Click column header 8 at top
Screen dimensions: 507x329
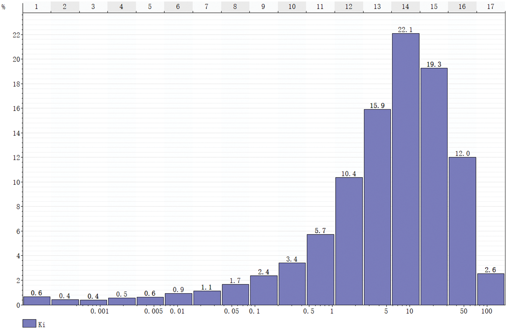click(x=235, y=7)
